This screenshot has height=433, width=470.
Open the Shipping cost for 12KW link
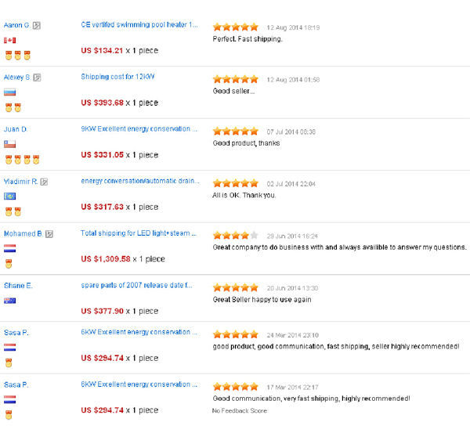(117, 77)
